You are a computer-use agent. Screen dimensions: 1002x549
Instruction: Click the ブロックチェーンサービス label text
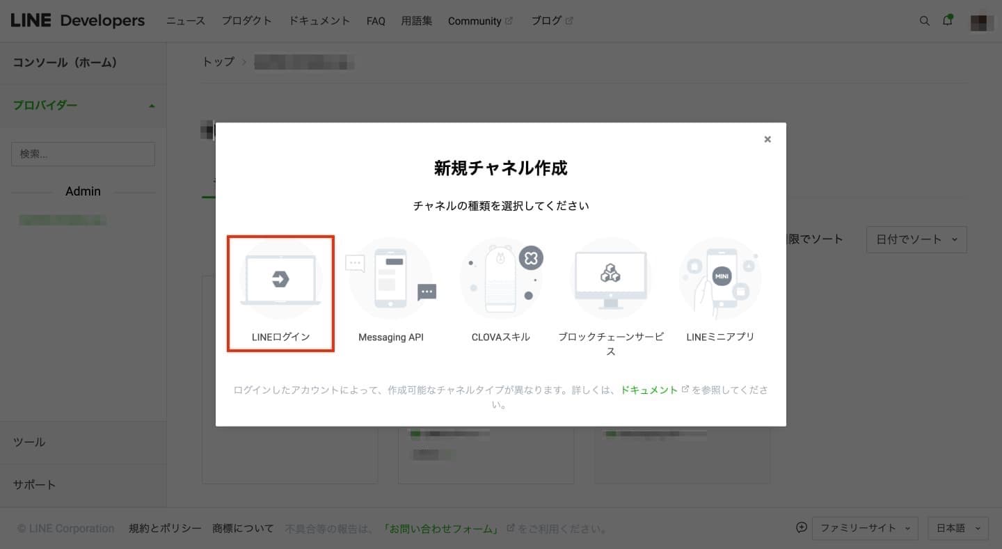pos(610,344)
